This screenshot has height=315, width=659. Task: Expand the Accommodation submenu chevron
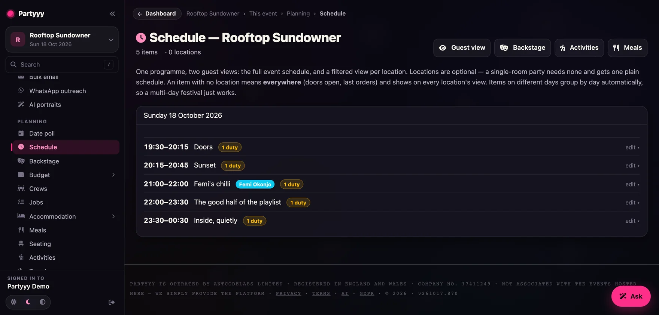[x=113, y=216]
